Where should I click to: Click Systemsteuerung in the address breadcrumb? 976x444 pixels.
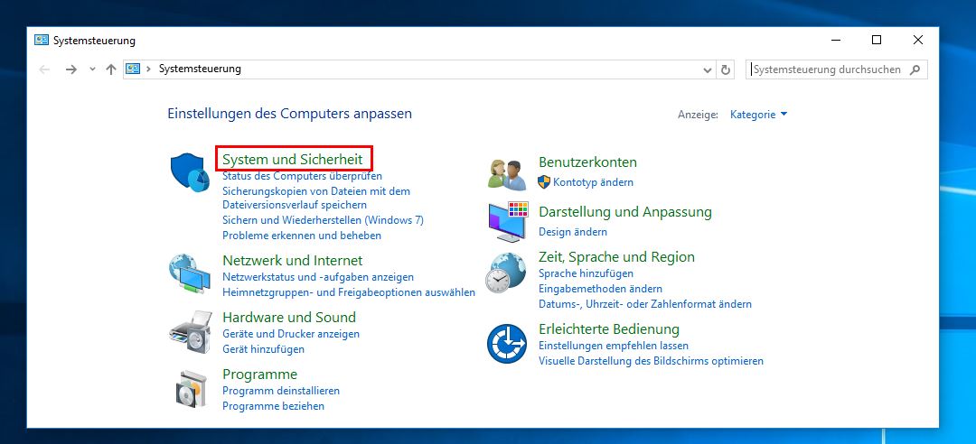coord(200,69)
